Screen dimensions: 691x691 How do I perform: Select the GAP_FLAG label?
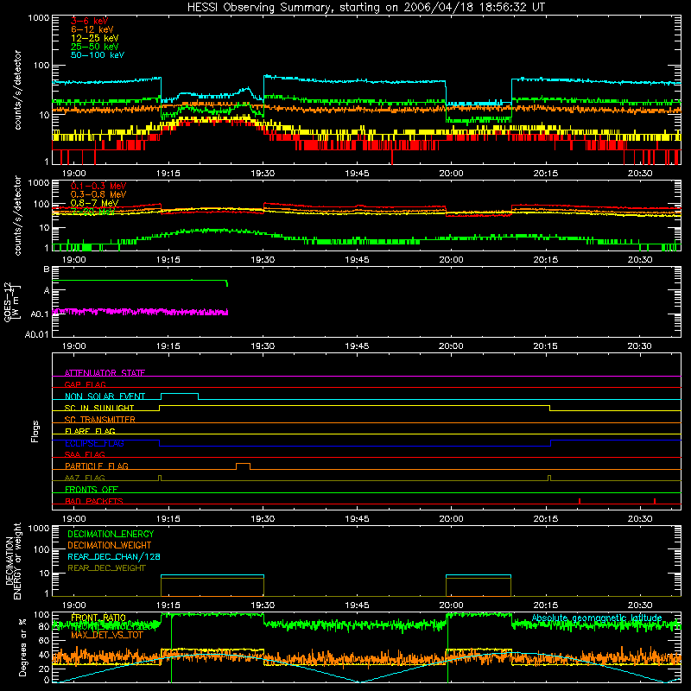(x=85, y=384)
